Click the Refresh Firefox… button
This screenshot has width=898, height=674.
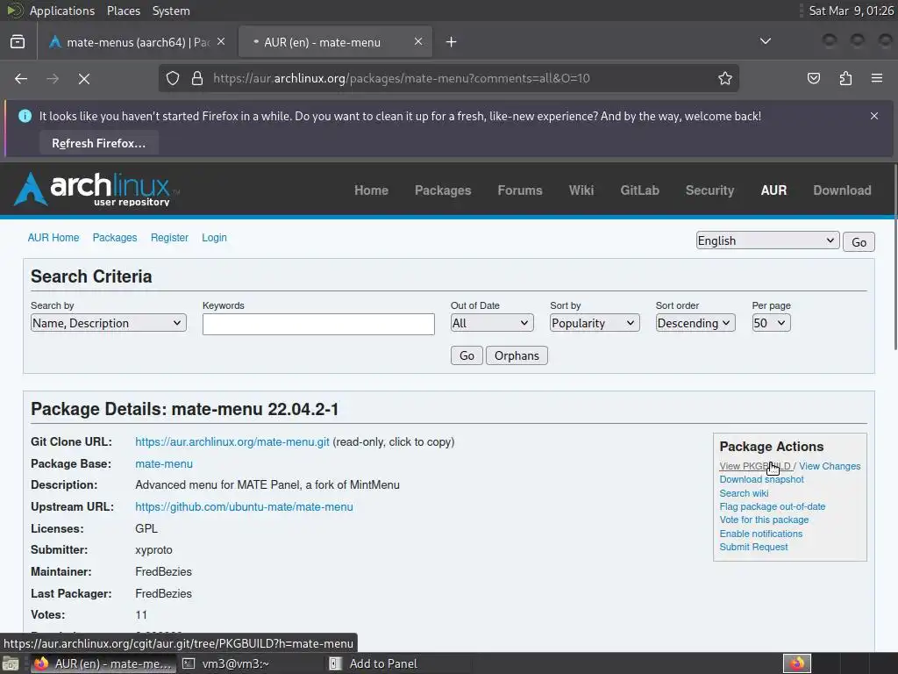click(98, 143)
